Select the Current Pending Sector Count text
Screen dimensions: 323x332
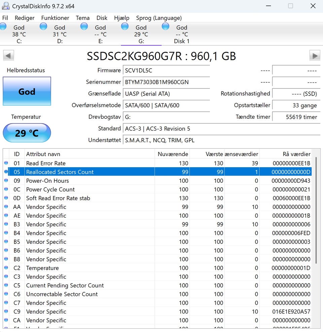[65, 286]
